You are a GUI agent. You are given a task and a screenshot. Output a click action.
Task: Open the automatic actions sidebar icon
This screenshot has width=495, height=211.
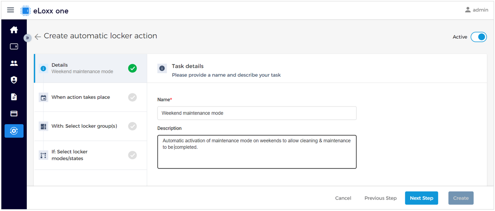[14, 131]
